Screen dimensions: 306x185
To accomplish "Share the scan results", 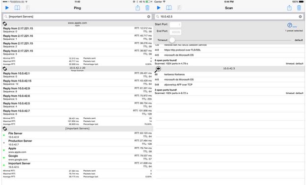I will pos(289,8).
